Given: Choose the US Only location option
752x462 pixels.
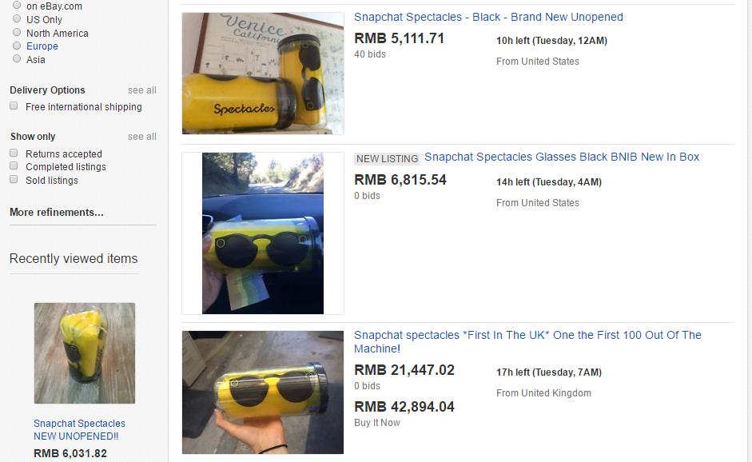Looking at the screenshot, I should point(17,18).
